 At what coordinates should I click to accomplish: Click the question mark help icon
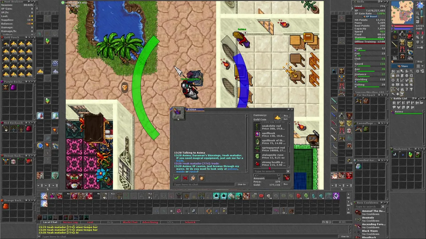click(407, 89)
